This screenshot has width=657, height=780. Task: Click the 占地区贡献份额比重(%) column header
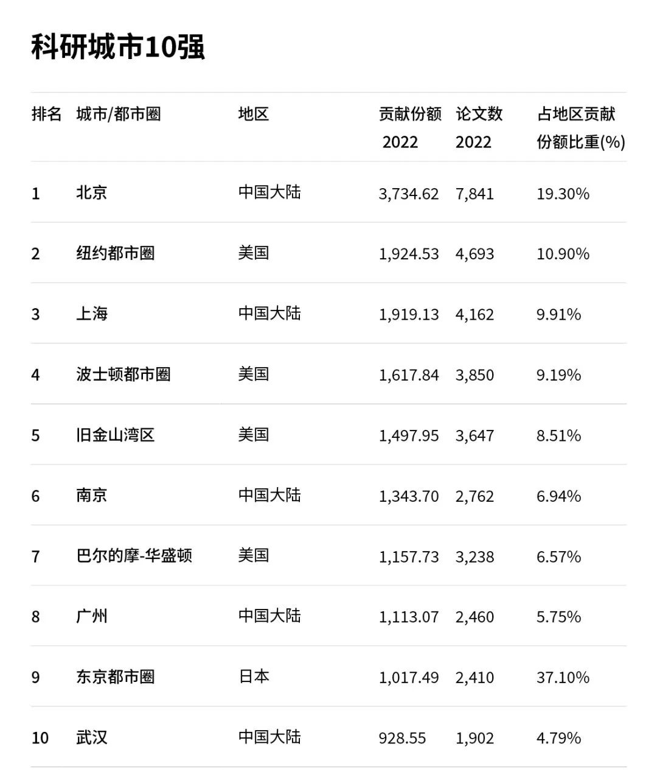pos(580,127)
